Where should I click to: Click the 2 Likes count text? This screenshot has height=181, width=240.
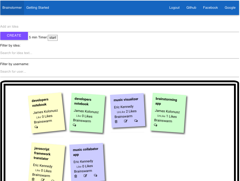point(131,111)
